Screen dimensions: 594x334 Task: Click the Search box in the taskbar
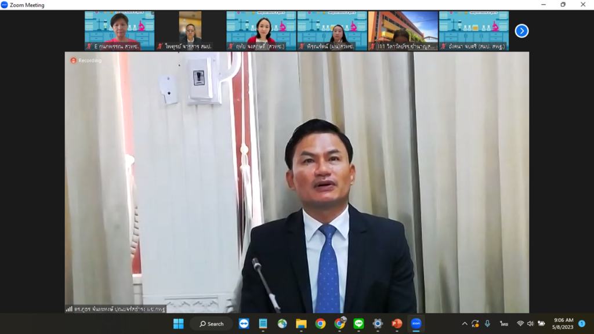point(211,324)
